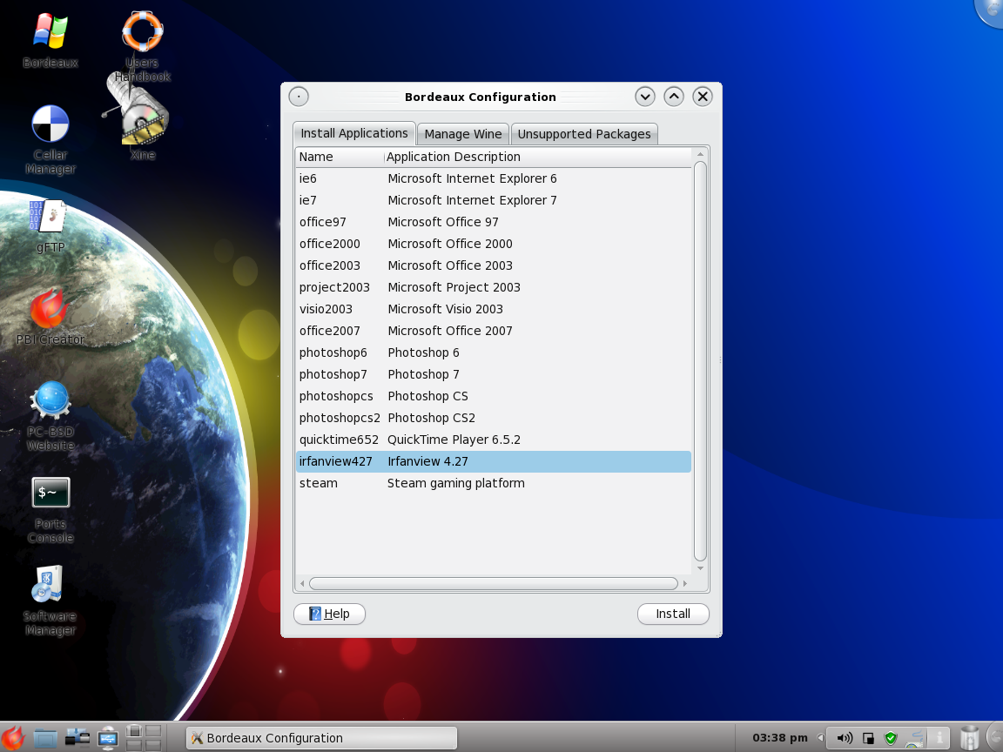Screen dimensions: 1003x752
Task: Click the list's scroll left arrow
Action: (x=303, y=583)
